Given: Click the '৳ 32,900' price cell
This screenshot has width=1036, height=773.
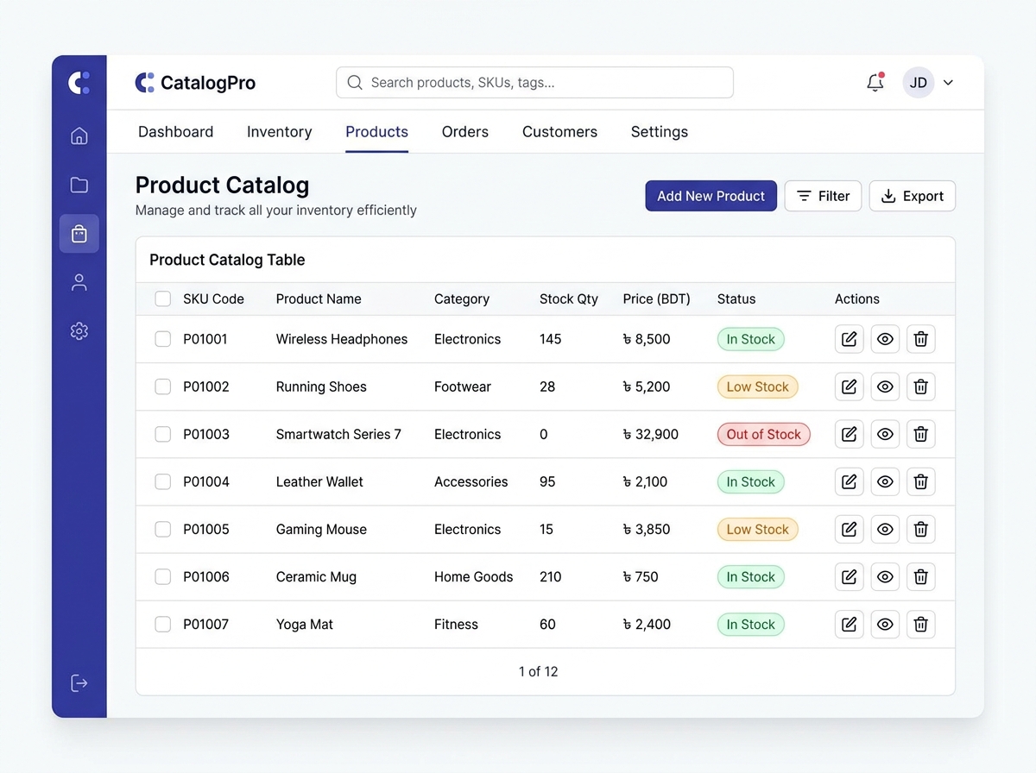Looking at the screenshot, I should click(x=651, y=434).
